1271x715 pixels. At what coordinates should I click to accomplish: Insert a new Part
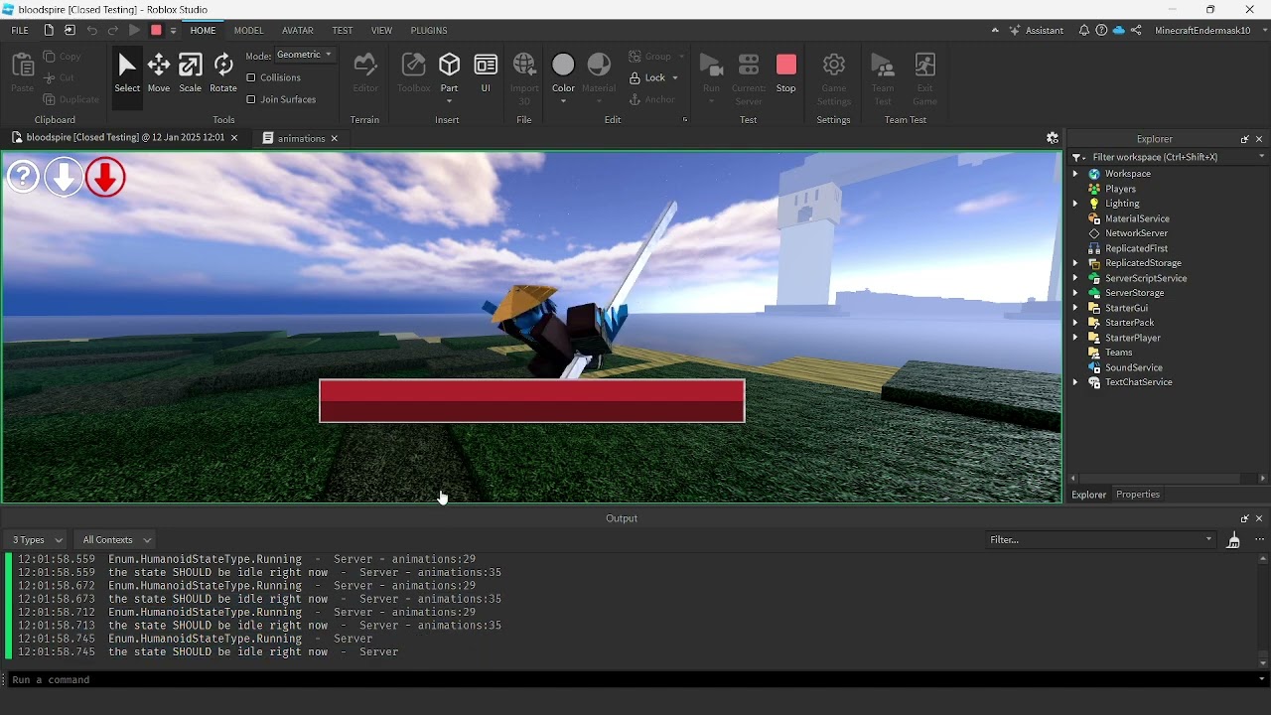[x=450, y=70]
